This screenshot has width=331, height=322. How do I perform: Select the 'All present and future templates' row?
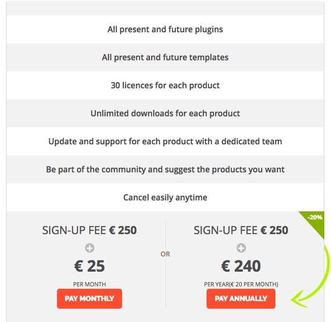click(x=165, y=57)
